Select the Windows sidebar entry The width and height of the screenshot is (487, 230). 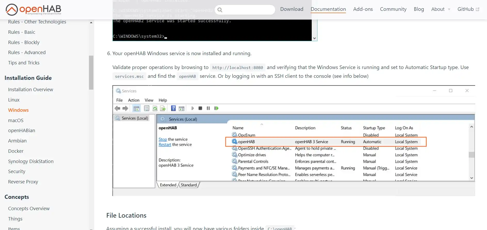click(x=18, y=110)
